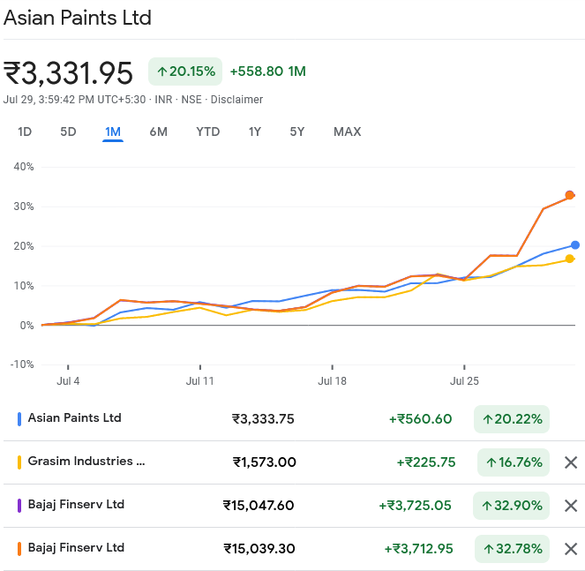Switch to the 1D time range
Image resolution: width=585 pixels, height=571 pixels.
(25, 131)
